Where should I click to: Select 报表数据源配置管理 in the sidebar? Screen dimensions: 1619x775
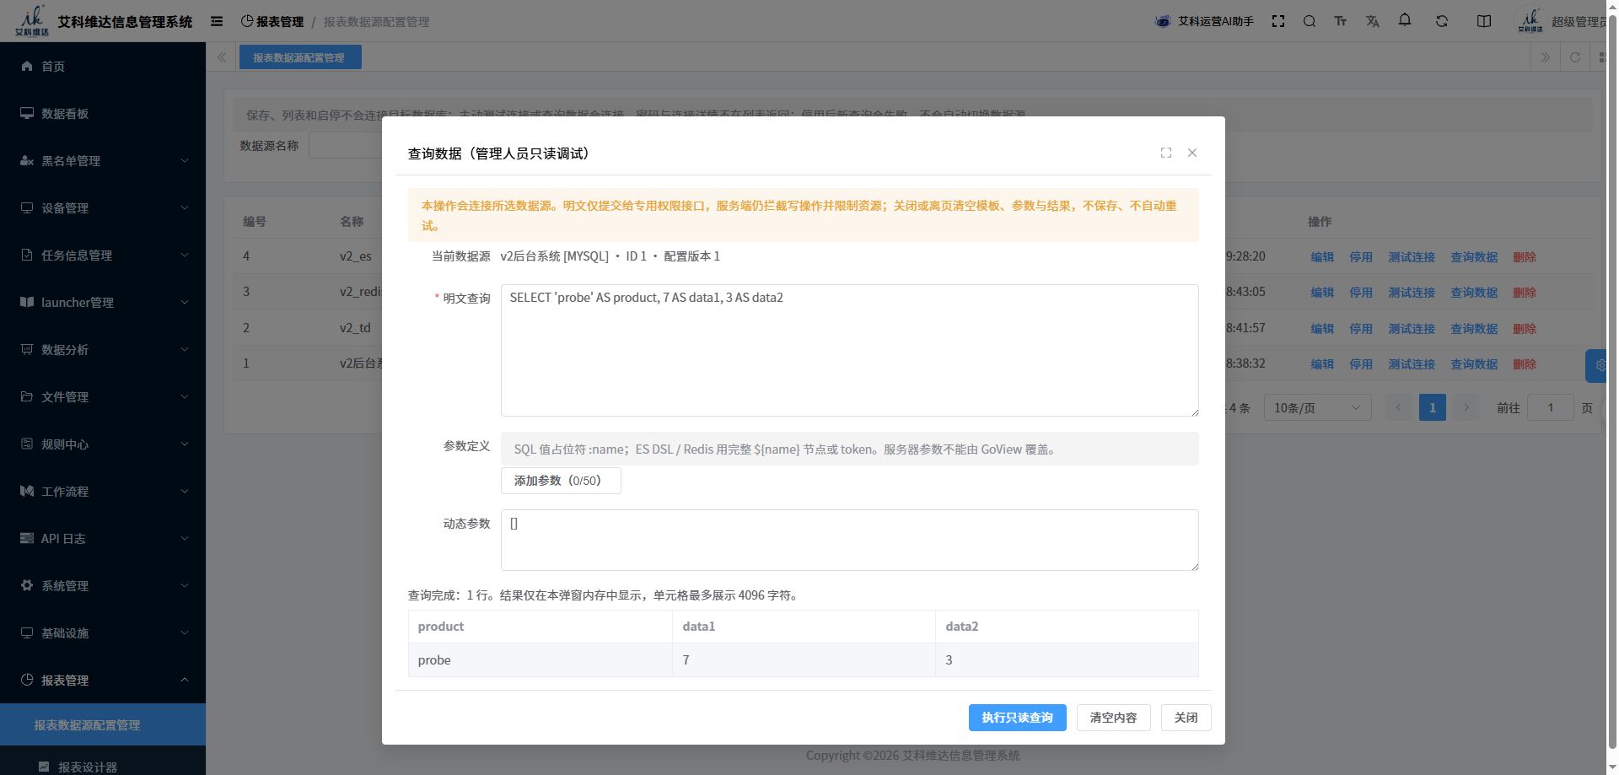click(103, 724)
